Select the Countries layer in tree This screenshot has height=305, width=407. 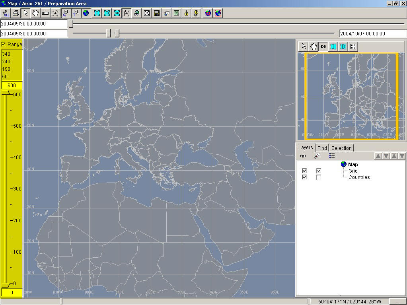359,177
